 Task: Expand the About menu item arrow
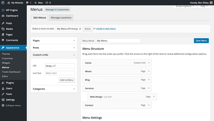(149, 71)
